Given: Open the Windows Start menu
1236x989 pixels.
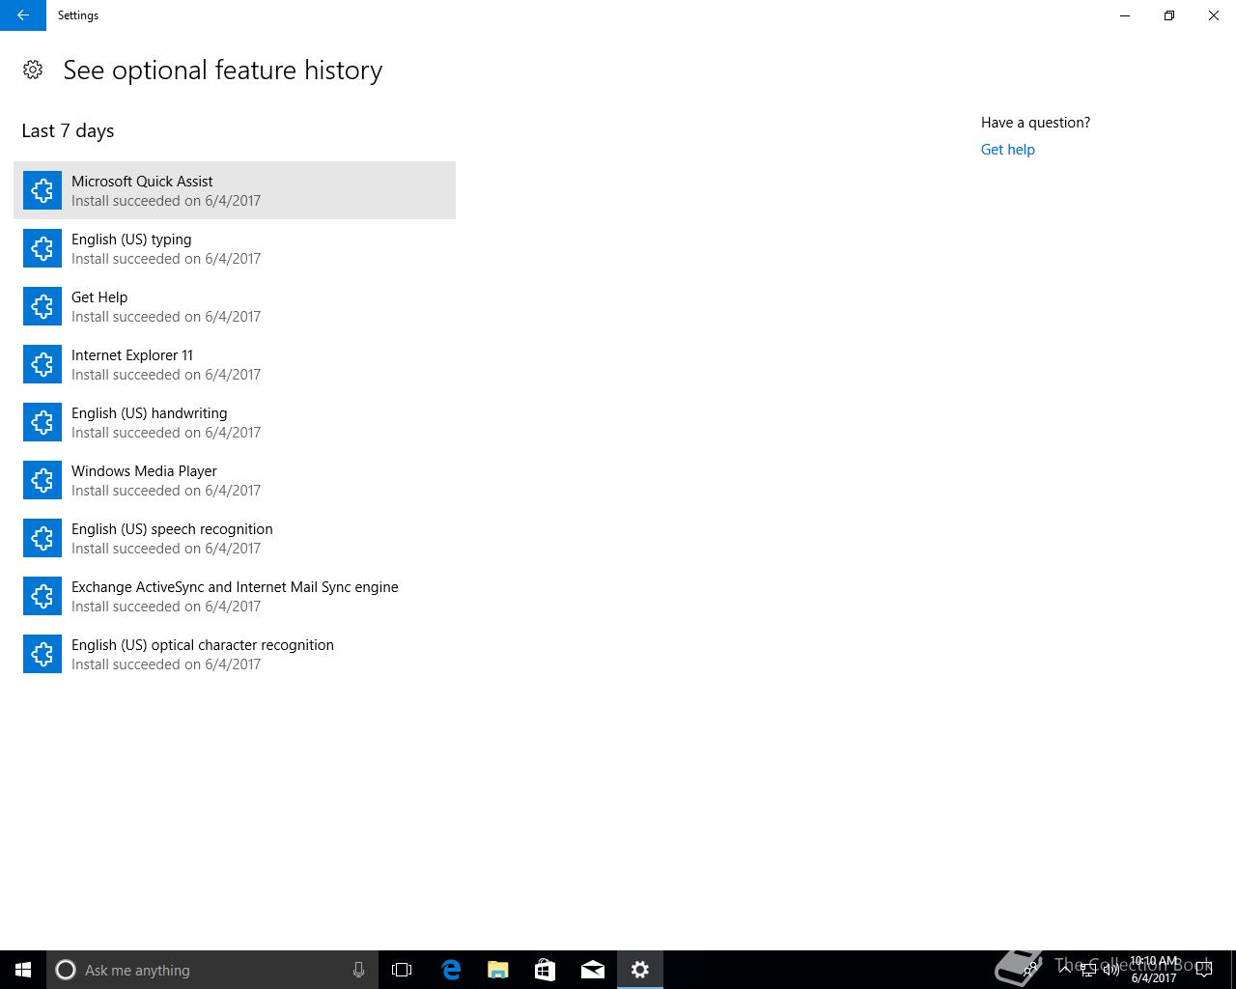Looking at the screenshot, I should [x=23, y=970].
